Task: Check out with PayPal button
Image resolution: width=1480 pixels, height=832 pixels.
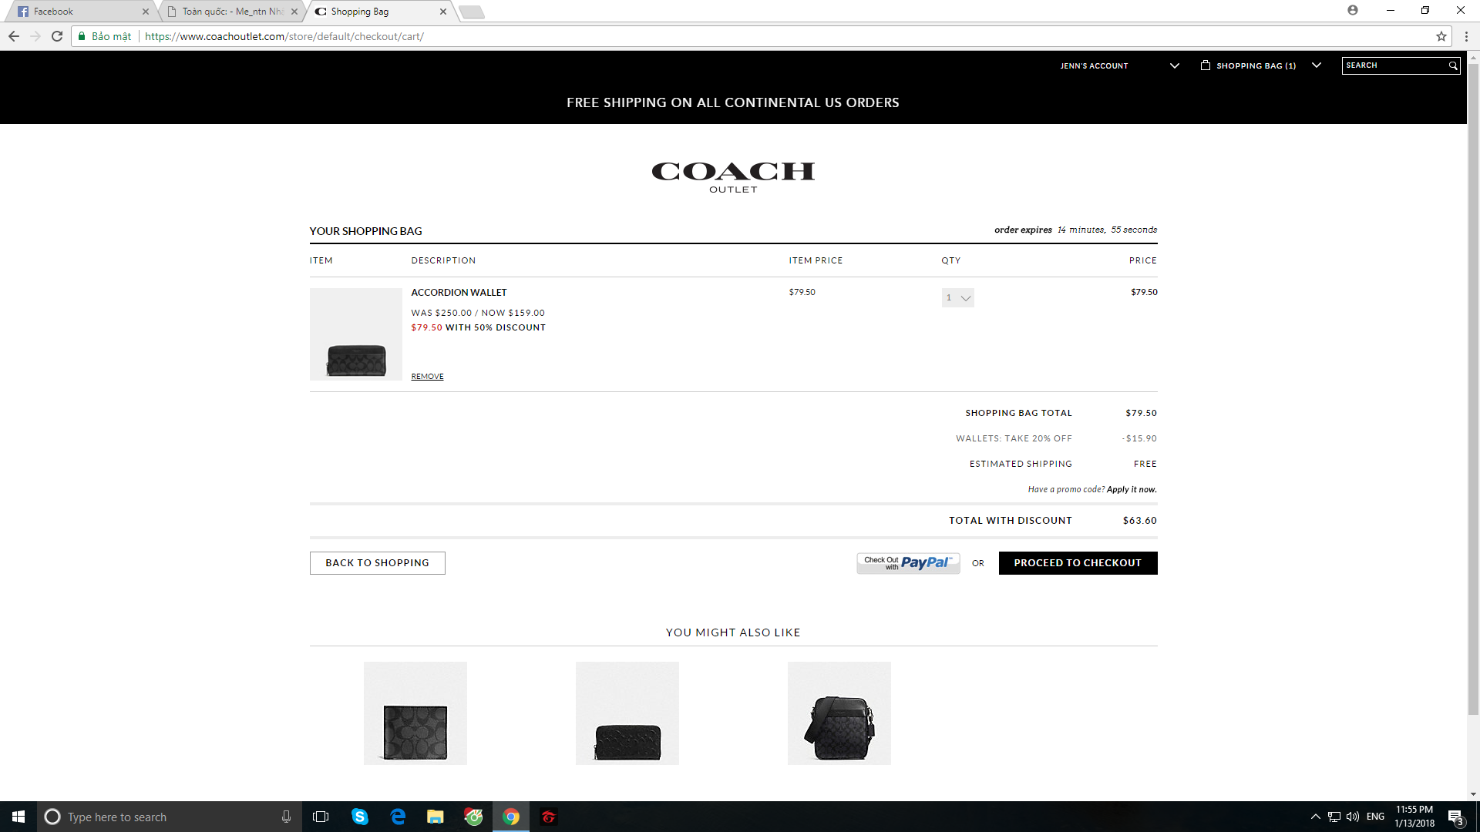Action: 908,563
